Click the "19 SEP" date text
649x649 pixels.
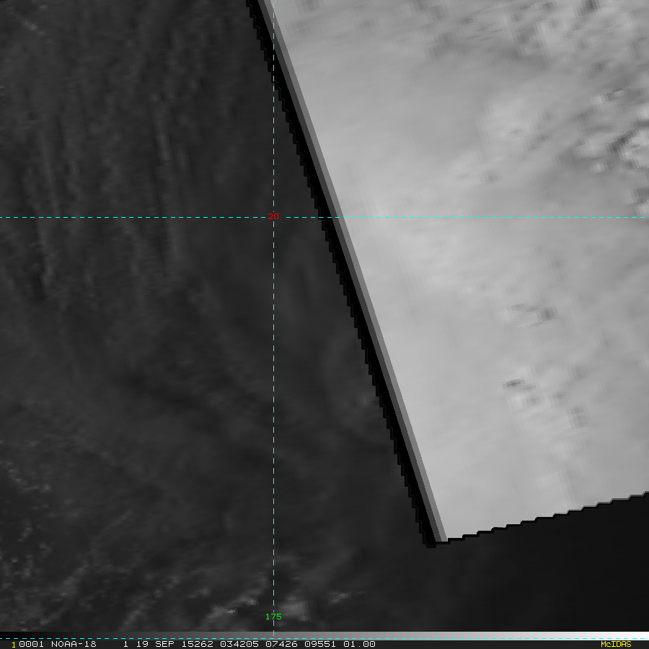point(154,644)
